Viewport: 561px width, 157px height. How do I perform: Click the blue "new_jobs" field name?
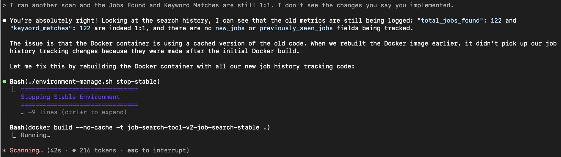coord(230,28)
